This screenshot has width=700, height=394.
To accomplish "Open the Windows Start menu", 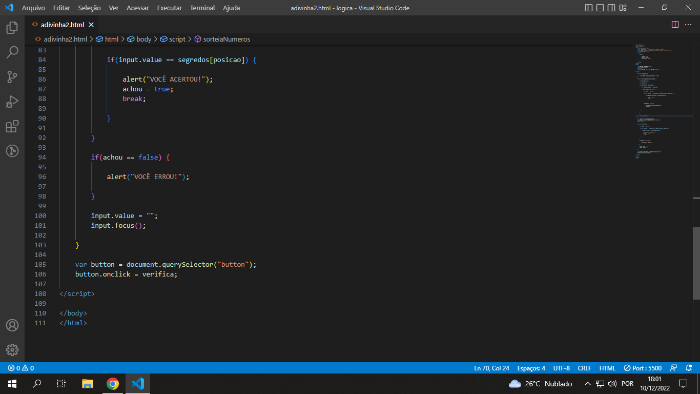I will [x=12, y=384].
